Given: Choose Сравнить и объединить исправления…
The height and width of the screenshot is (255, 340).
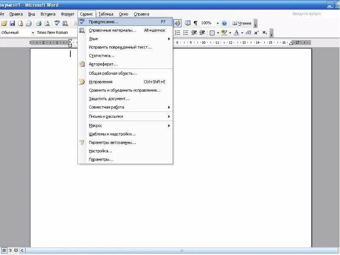Looking at the screenshot, I should [125, 91].
